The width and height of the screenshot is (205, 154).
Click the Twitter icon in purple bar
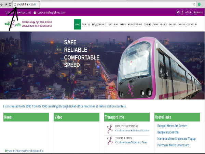[x=178, y=12]
